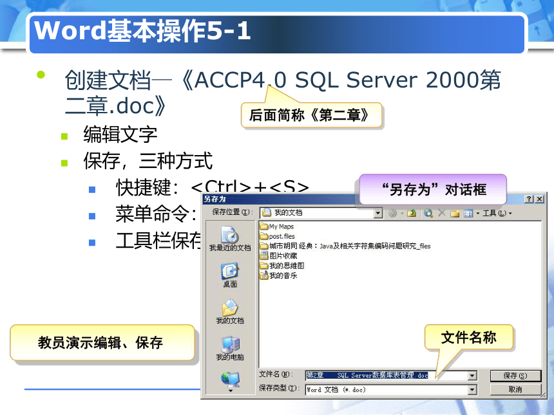
Task: Create a new folder via toolbar icon
Action: click(455, 213)
